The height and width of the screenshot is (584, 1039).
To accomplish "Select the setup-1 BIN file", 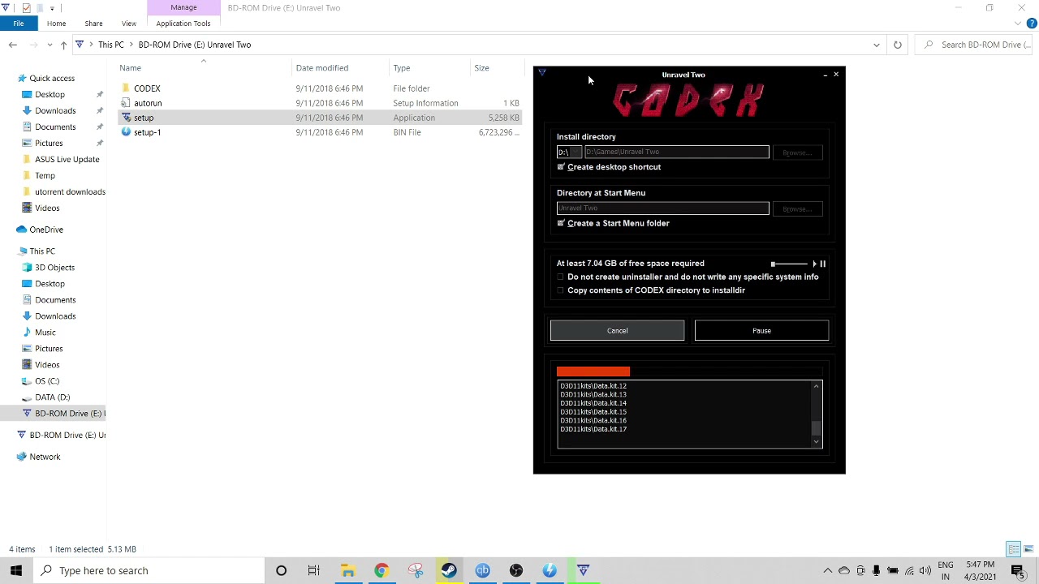I will coord(147,132).
